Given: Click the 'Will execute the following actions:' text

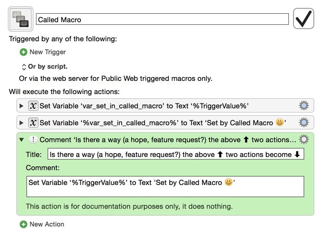Looking at the screenshot, I should 65,91.
